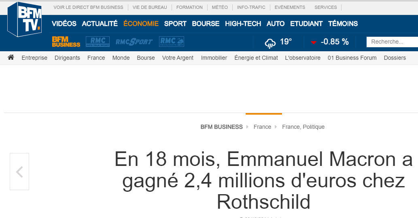Open the Immobilier section tab
The image size is (418, 218).
pyautogui.click(x=214, y=58)
